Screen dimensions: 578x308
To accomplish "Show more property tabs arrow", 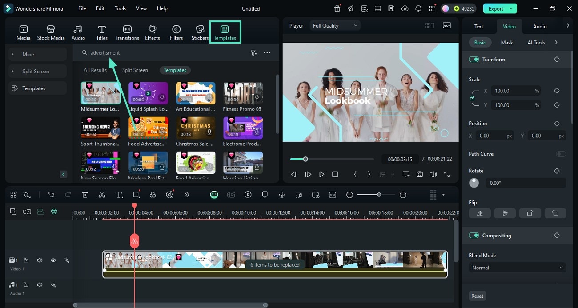I will coord(568,26).
